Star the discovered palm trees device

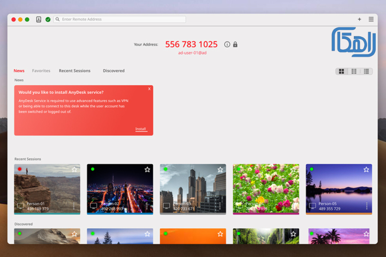[x=366, y=234]
